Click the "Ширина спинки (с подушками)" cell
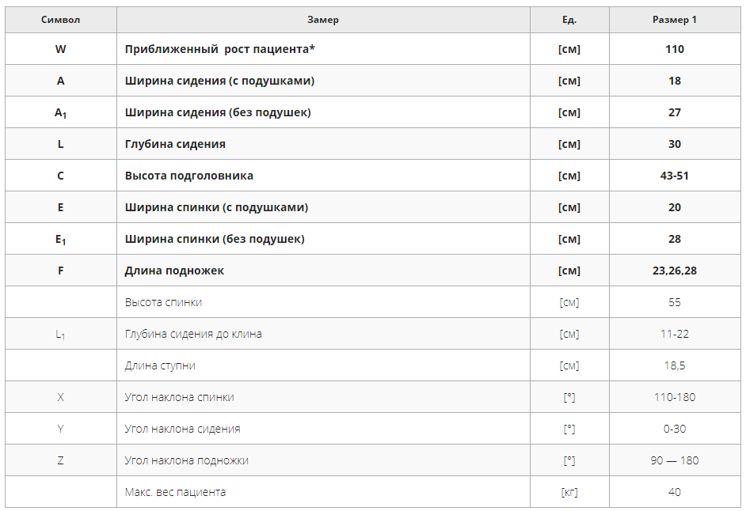This screenshot has width=746, height=511. click(216, 207)
